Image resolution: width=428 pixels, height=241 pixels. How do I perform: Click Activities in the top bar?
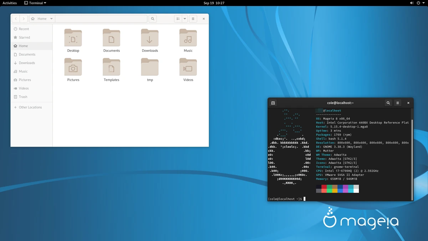click(x=10, y=3)
